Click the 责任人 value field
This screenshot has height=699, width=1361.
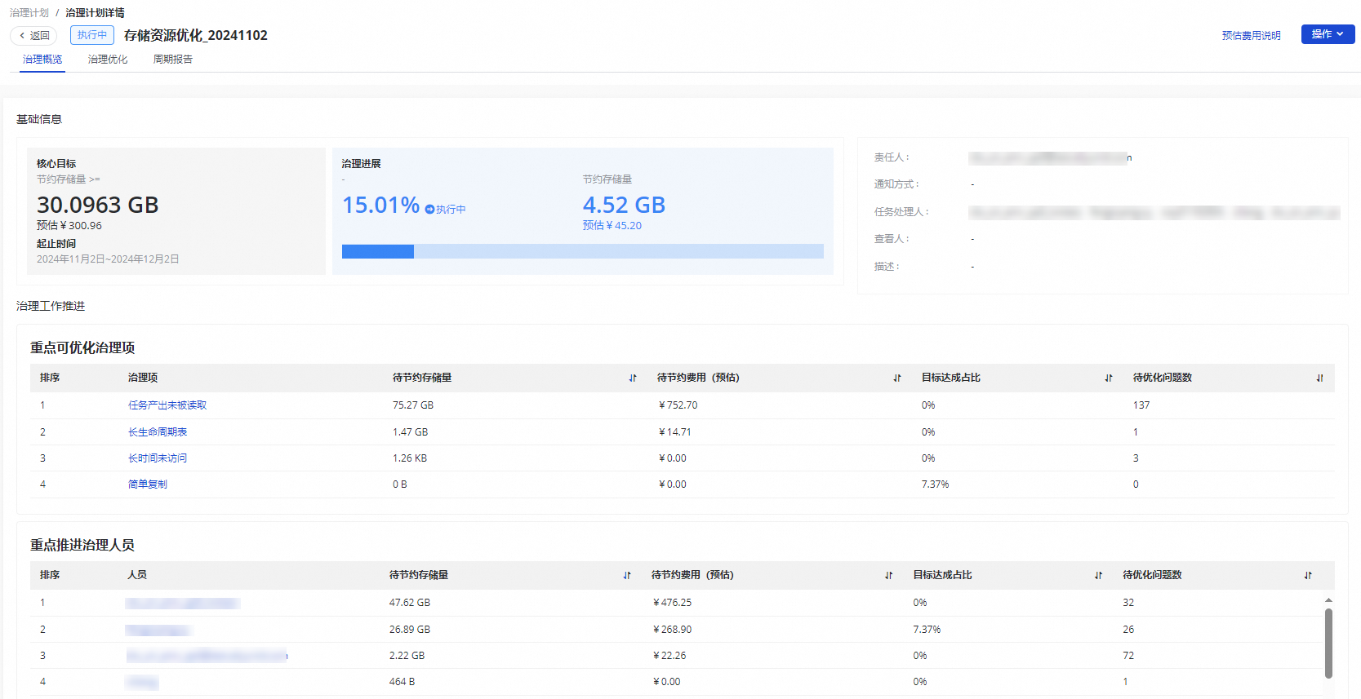coord(1050,157)
